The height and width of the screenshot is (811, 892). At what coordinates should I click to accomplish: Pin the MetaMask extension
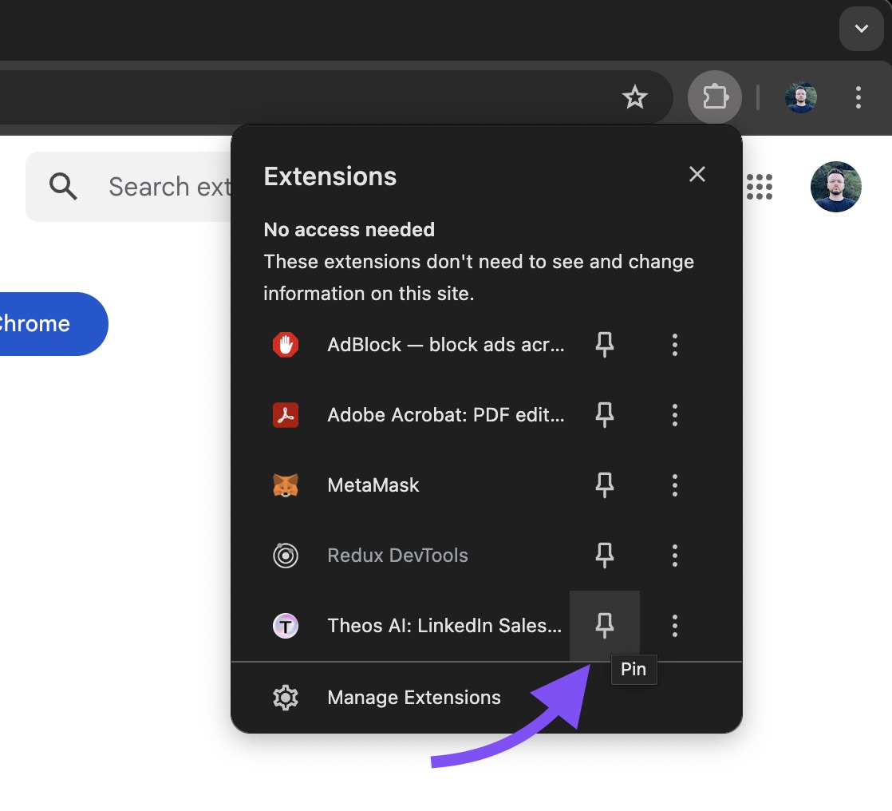pyautogui.click(x=604, y=485)
